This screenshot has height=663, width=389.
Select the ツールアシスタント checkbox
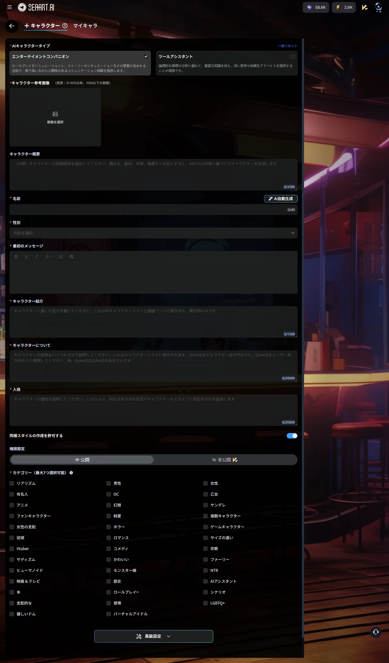[292, 57]
